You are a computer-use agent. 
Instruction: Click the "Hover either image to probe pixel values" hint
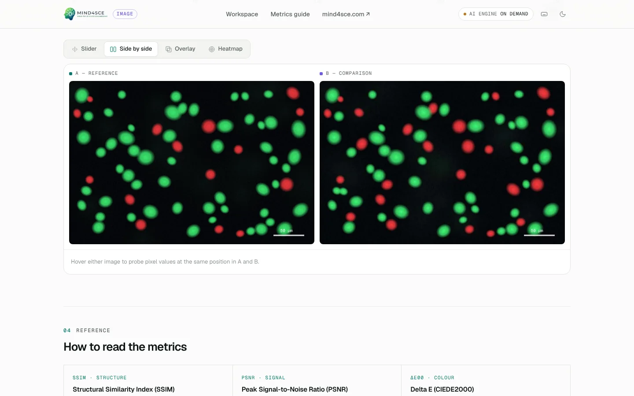165,262
